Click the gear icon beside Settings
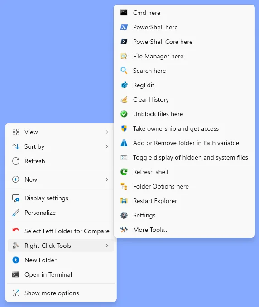The image size is (259, 307). [124, 215]
